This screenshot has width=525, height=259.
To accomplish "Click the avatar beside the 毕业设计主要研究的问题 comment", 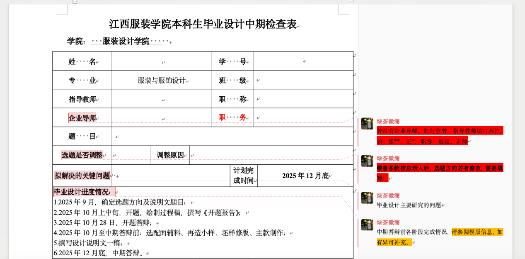I will click(x=367, y=198).
